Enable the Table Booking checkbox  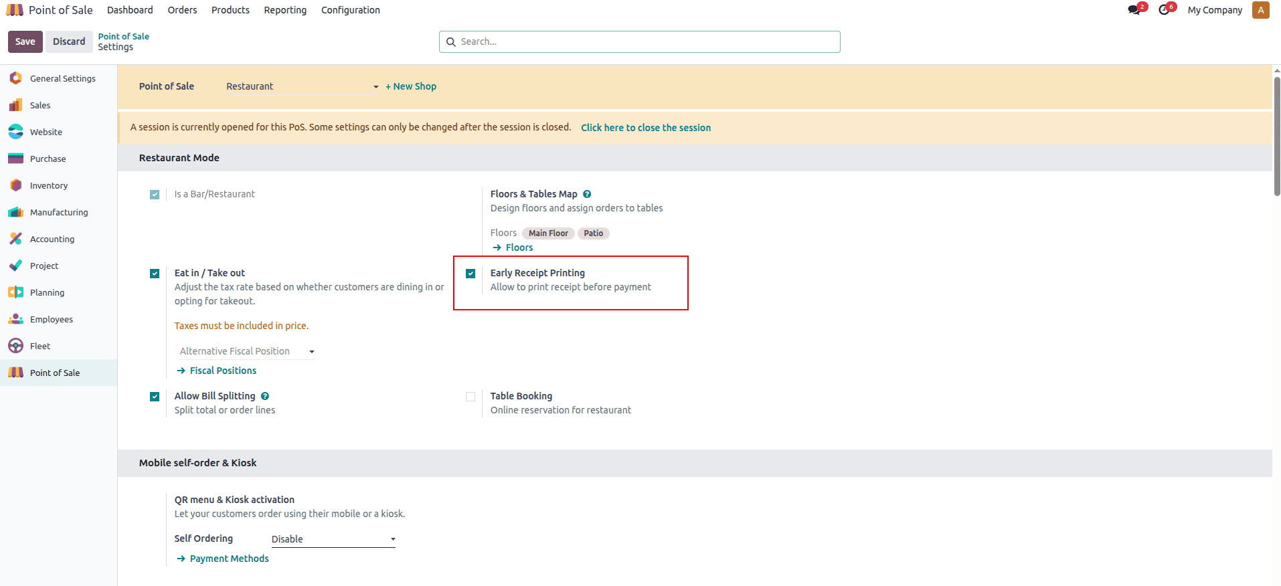471,397
